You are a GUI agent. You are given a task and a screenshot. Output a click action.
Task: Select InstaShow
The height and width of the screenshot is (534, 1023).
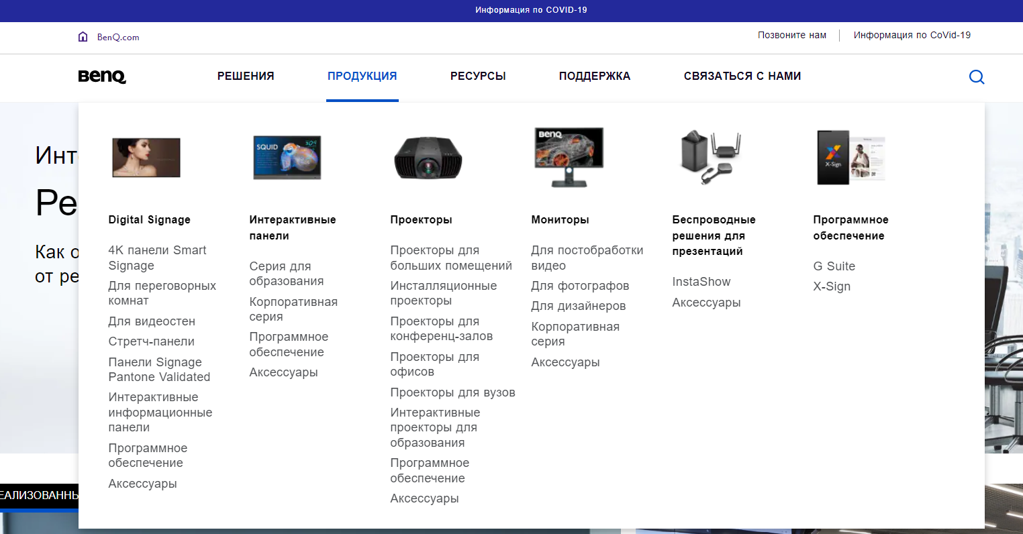(x=701, y=282)
